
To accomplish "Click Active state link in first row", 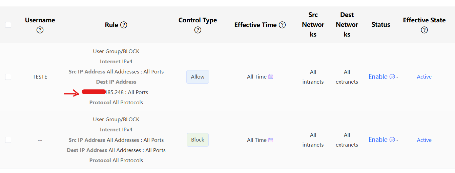I will [x=424, y=77].
